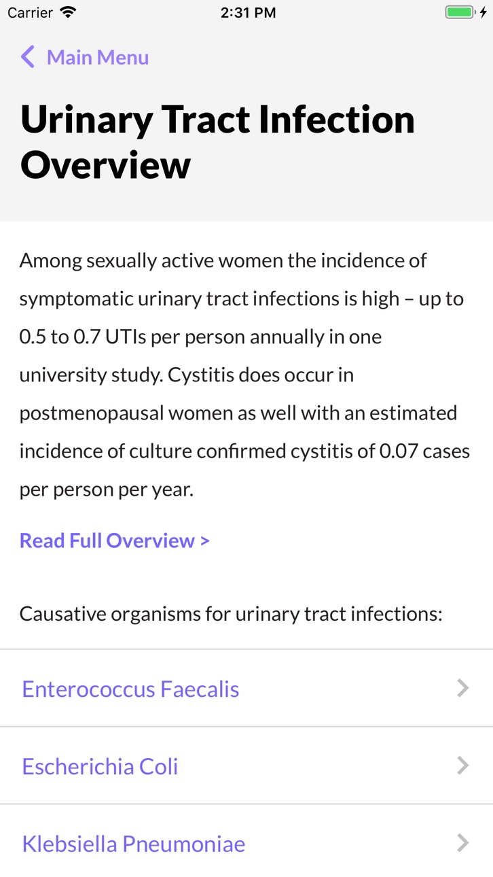This screenshot has width=493, height=877.
Task: Return via the Main Menu label
Action: [98, 57]
